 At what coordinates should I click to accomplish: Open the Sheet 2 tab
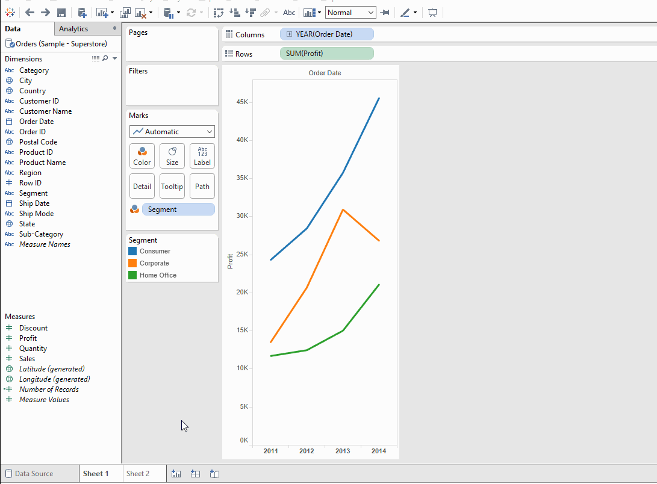[x=144, y=474]
